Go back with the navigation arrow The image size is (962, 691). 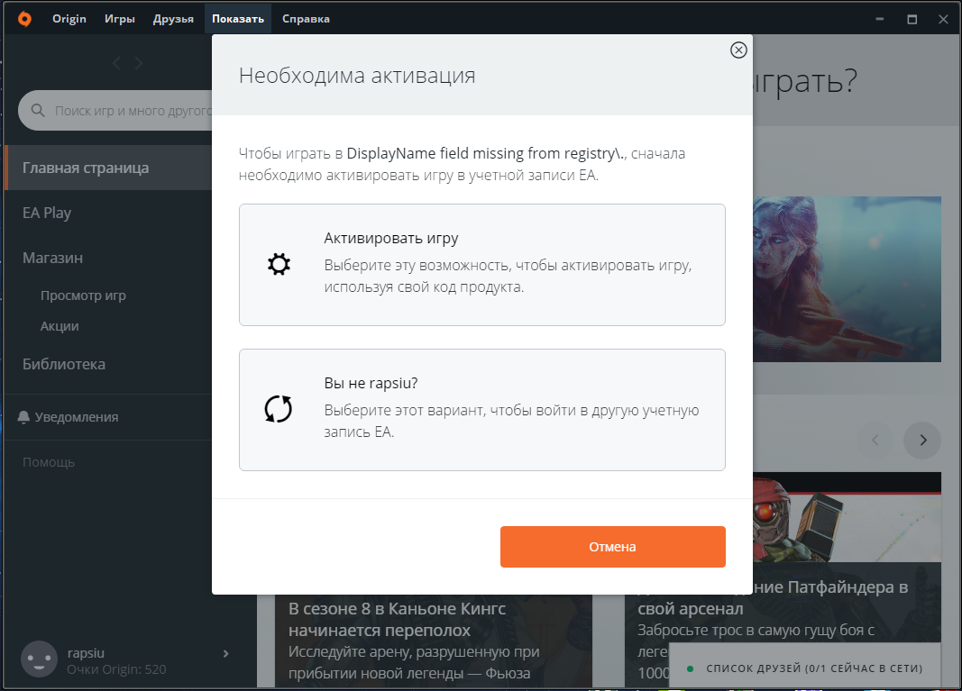[116, 63]
